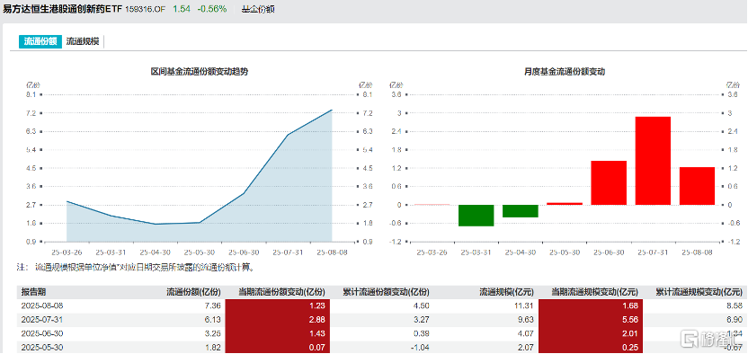The height and width of the screenshot is (354, 748).
Task: Click the red 5.56 scale change cell
Action: (x=591, y=319)
